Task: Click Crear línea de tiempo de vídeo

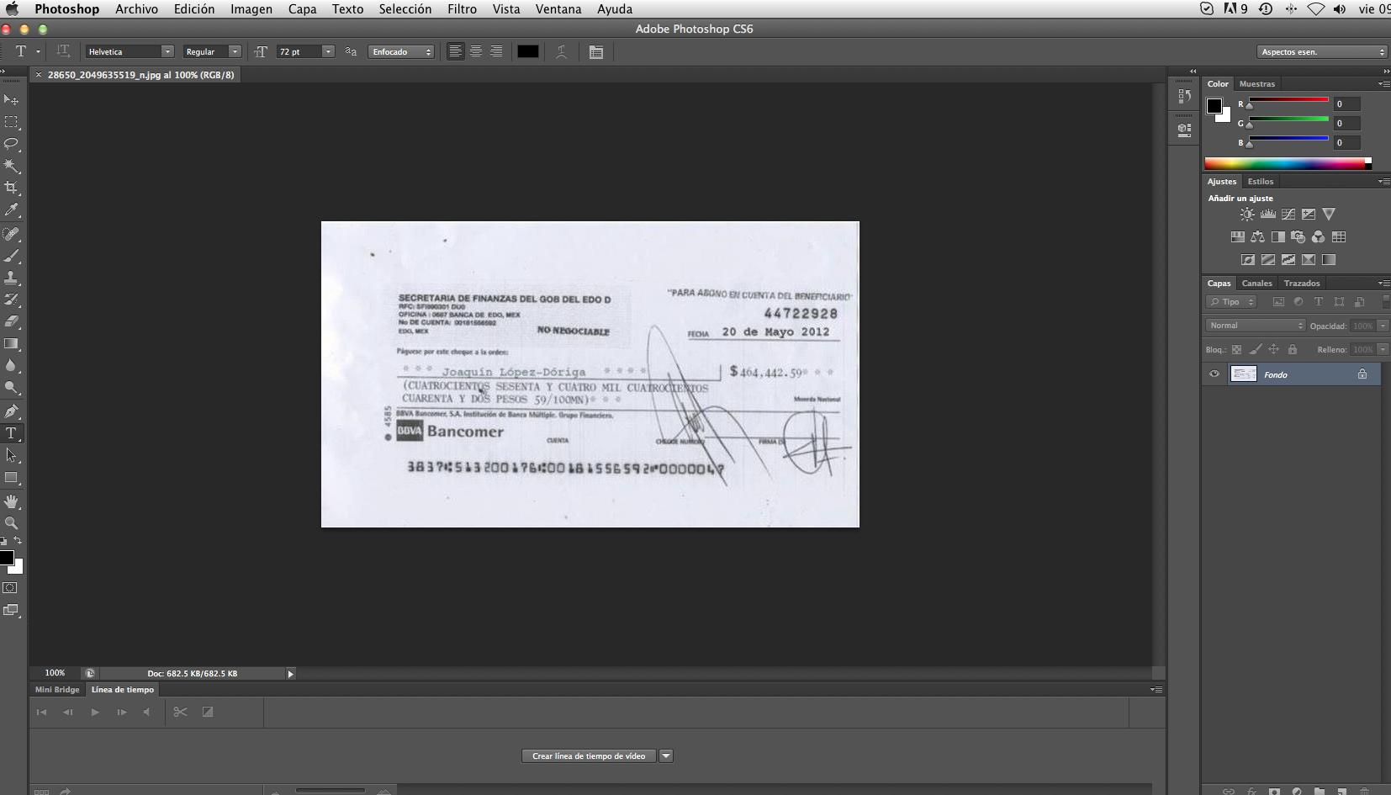Action: (589, 756)
